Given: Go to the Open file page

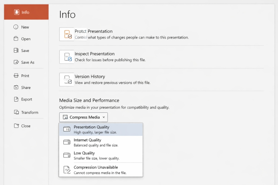Looking at the screenshot, I should (x=26, y=39).
